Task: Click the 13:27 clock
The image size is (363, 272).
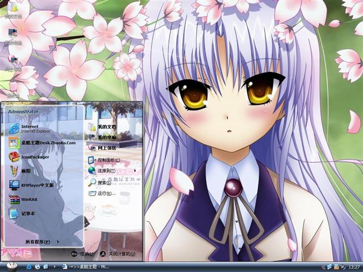Action: (354, 267)
